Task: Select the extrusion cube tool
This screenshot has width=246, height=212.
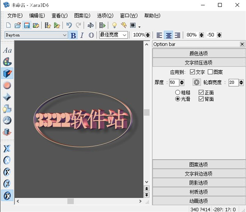Action: pos(7,74)
